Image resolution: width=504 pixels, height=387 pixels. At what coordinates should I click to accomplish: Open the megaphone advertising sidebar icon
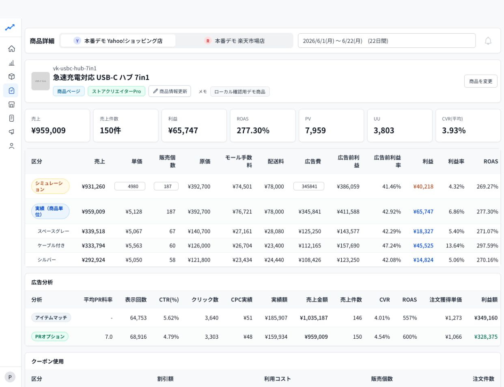coord(11,132)
